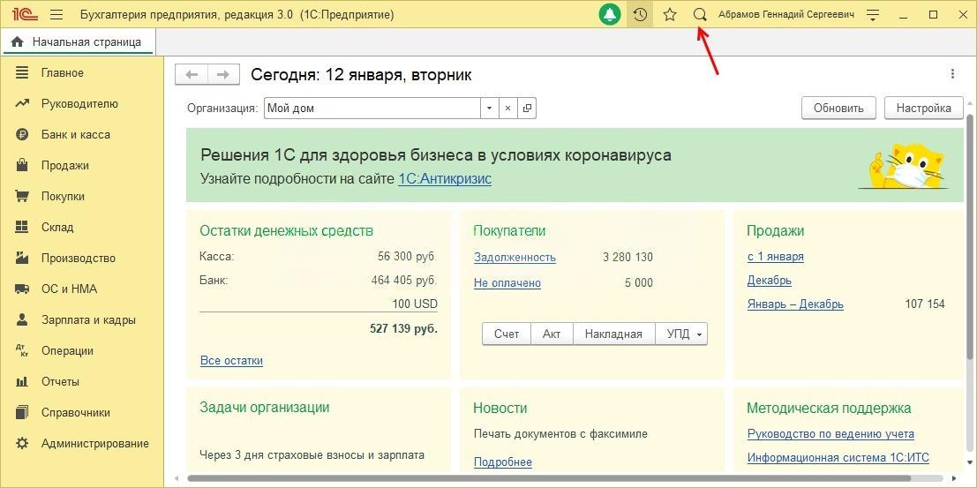Open the search magnifier icon
Screen dimensions: 977x488
[x=701, y=14]
